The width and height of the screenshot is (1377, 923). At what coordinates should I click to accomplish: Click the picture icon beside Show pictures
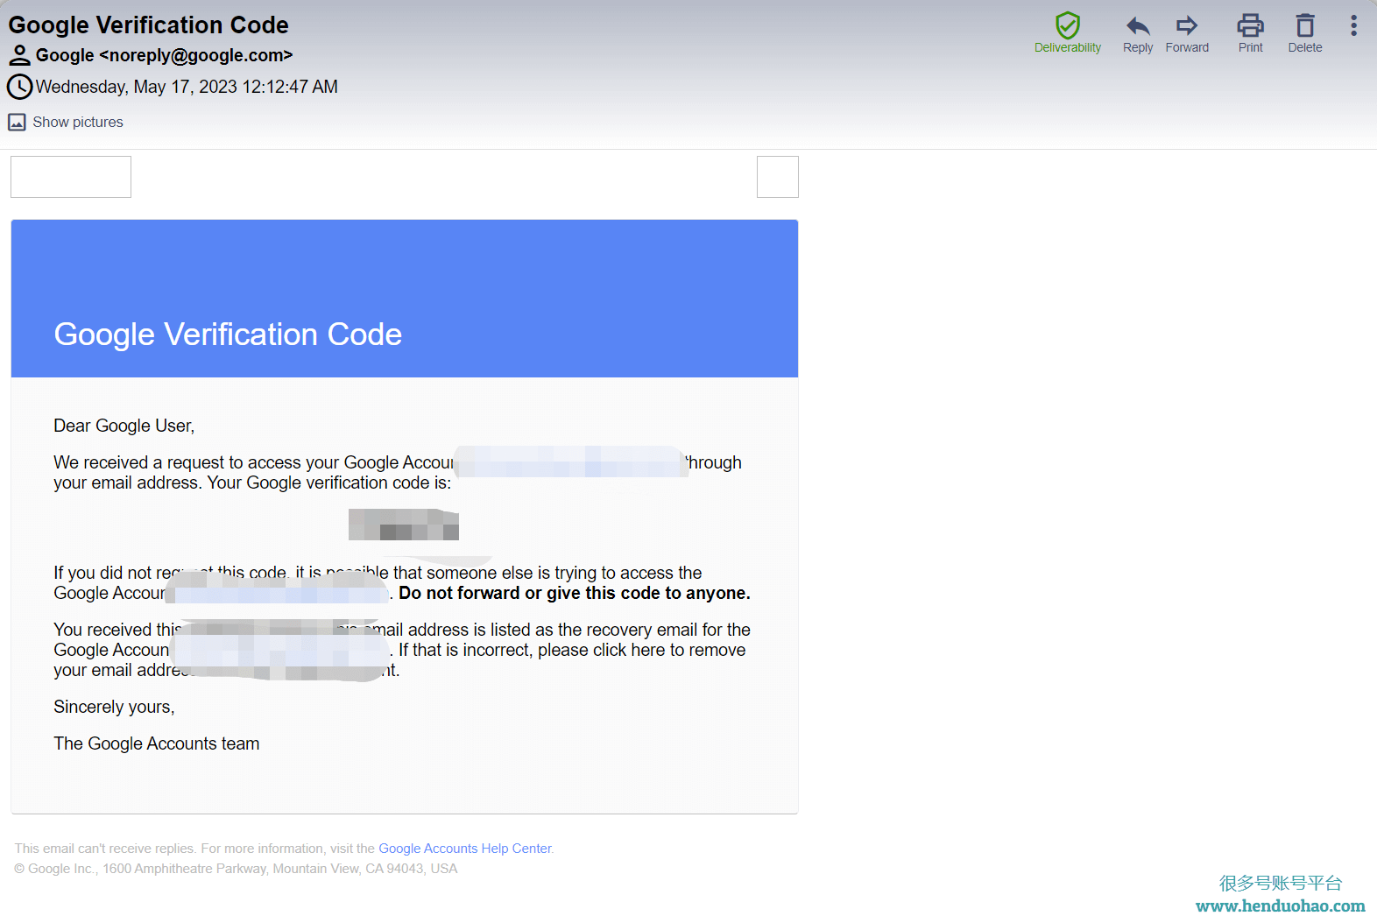click(x=17, y=123)
